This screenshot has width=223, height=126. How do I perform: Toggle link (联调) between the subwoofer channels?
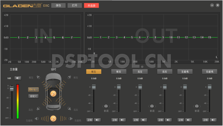coord(197,106)
